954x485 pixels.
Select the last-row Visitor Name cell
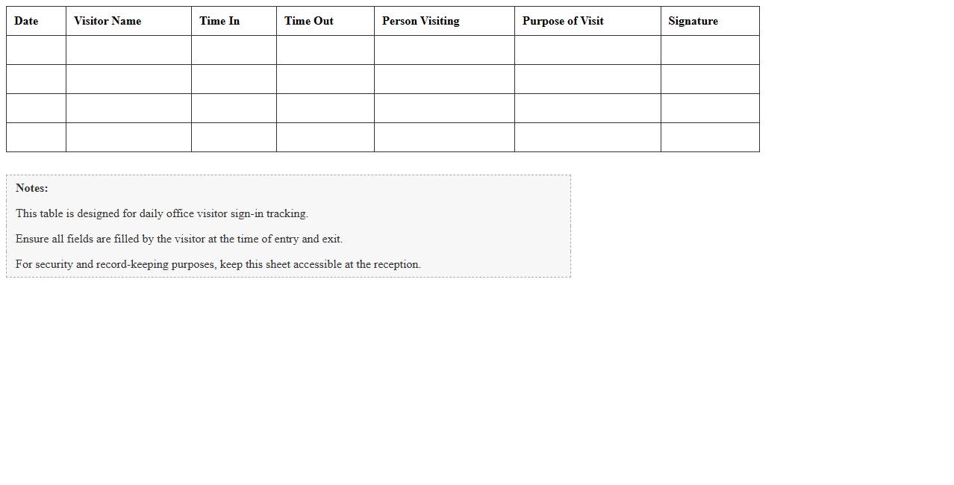pyautogui.click(x=128, y=137)
